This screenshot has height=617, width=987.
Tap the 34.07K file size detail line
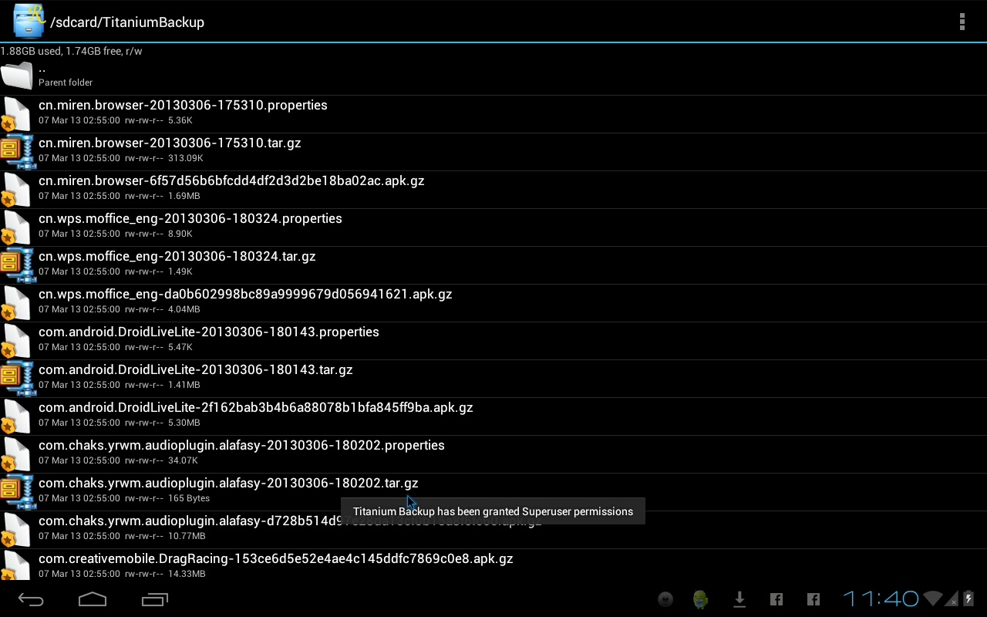click(118, 460)
